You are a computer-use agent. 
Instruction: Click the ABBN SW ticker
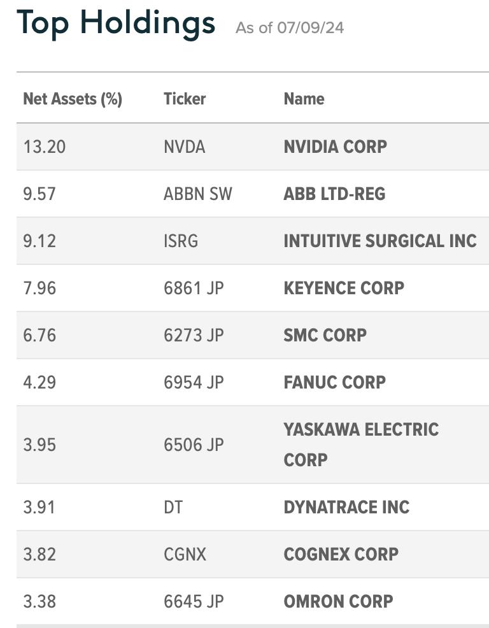pyautogui.click(x=197, y=194)
